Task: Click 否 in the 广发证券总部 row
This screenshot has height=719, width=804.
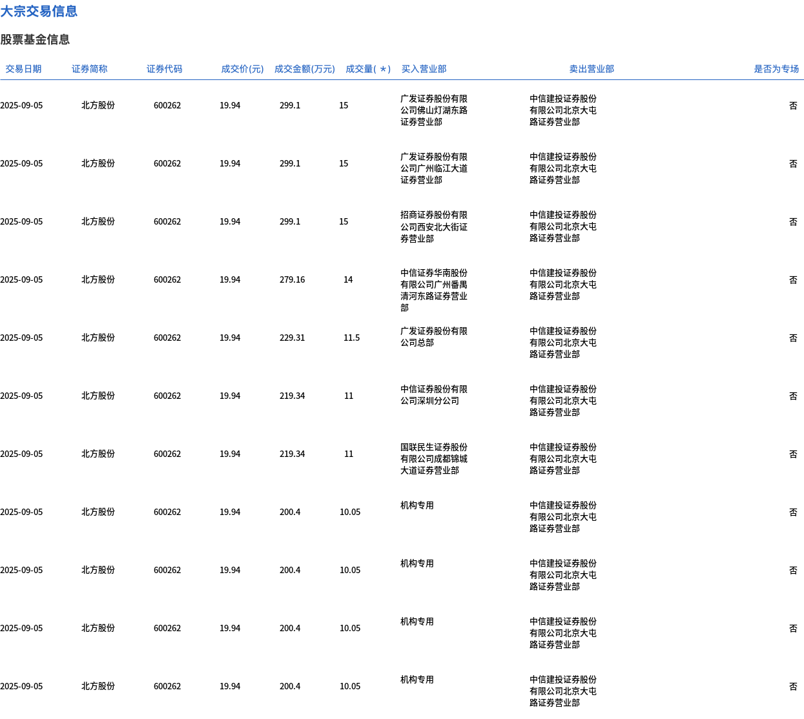Action: pyautogui.click(x=793, y=338)
